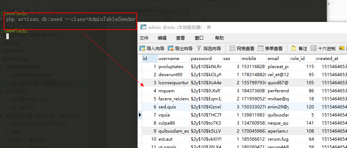Click the Export Wizard (导出向导) icon
347x148 pixels.
coord(171,48)
